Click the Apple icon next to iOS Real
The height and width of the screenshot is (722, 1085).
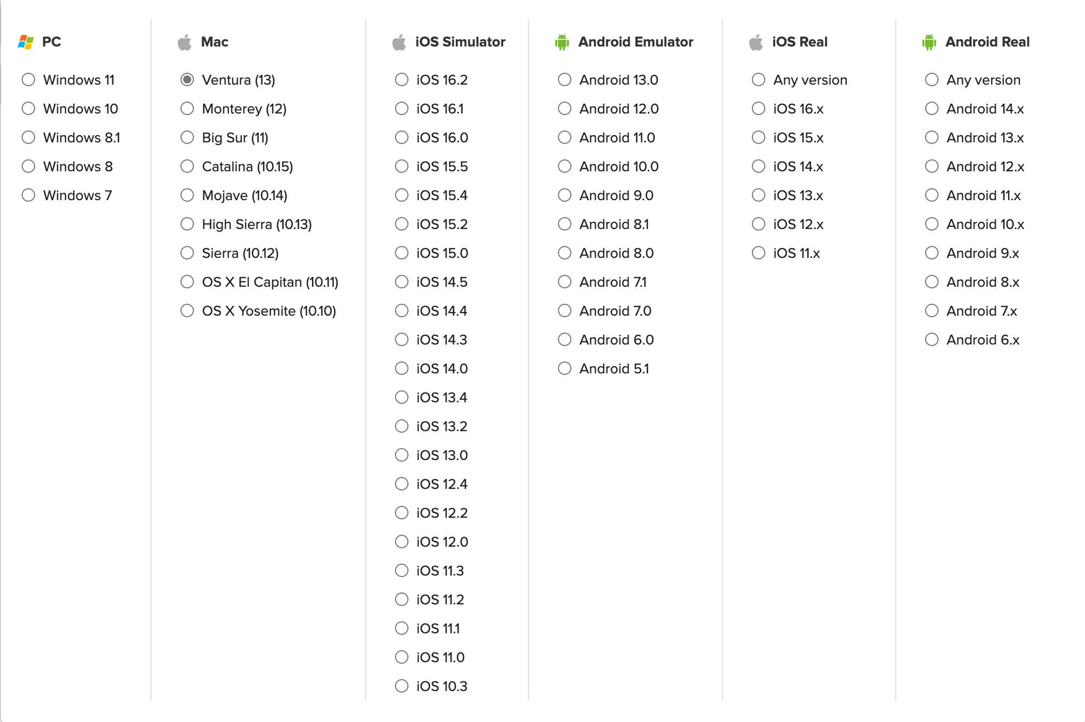(756, 42)
